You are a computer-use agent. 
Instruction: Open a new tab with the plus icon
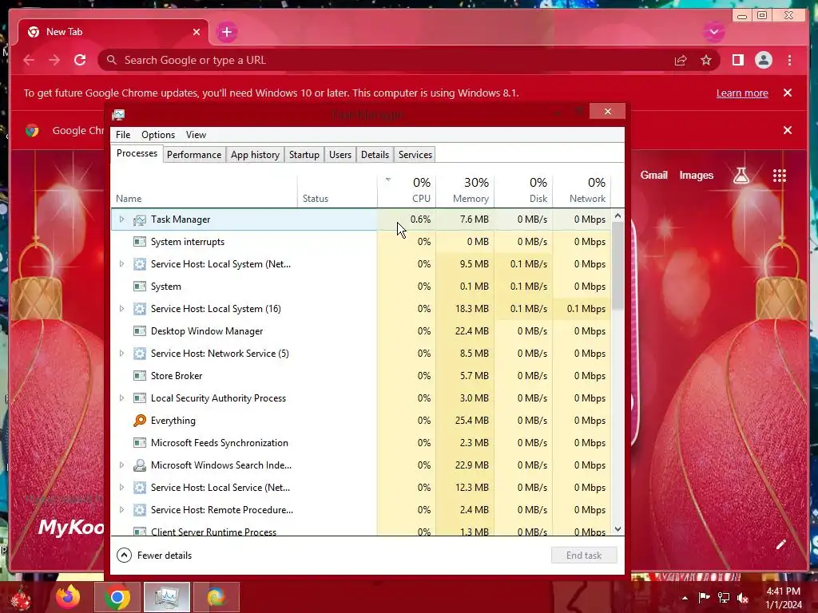tap(226, 32)
